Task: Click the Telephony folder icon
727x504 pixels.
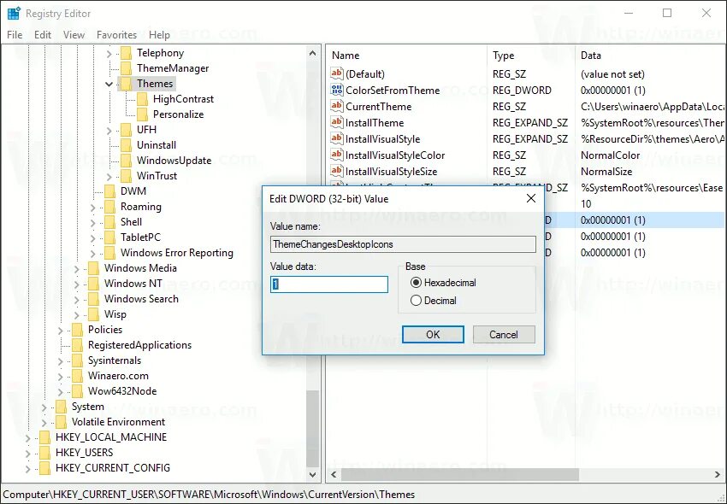Action: pyautogui.click(x=126, y=53)
